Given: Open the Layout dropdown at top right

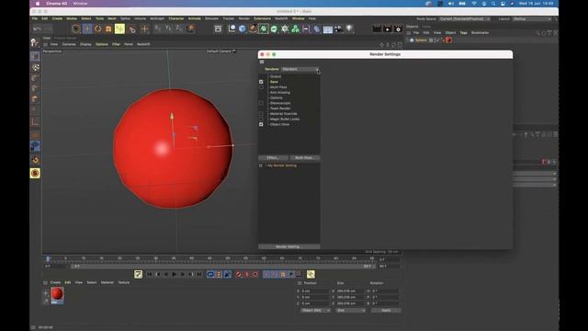Looking at the screenshot, I should pyautogui.click(x=532, y=18).
